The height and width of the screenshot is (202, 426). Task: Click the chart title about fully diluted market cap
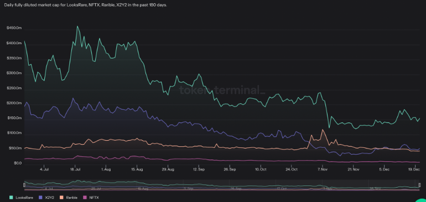click(x=86, y=5)
